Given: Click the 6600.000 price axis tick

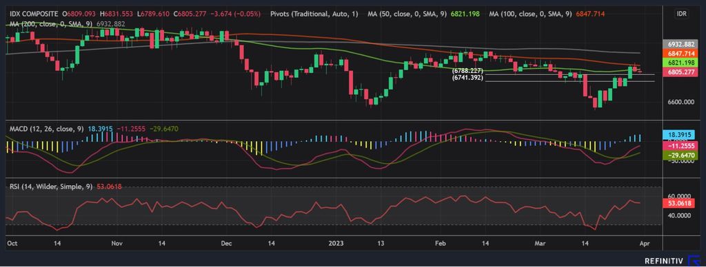Looking at the screenshot, I should [x=680, y=102].
